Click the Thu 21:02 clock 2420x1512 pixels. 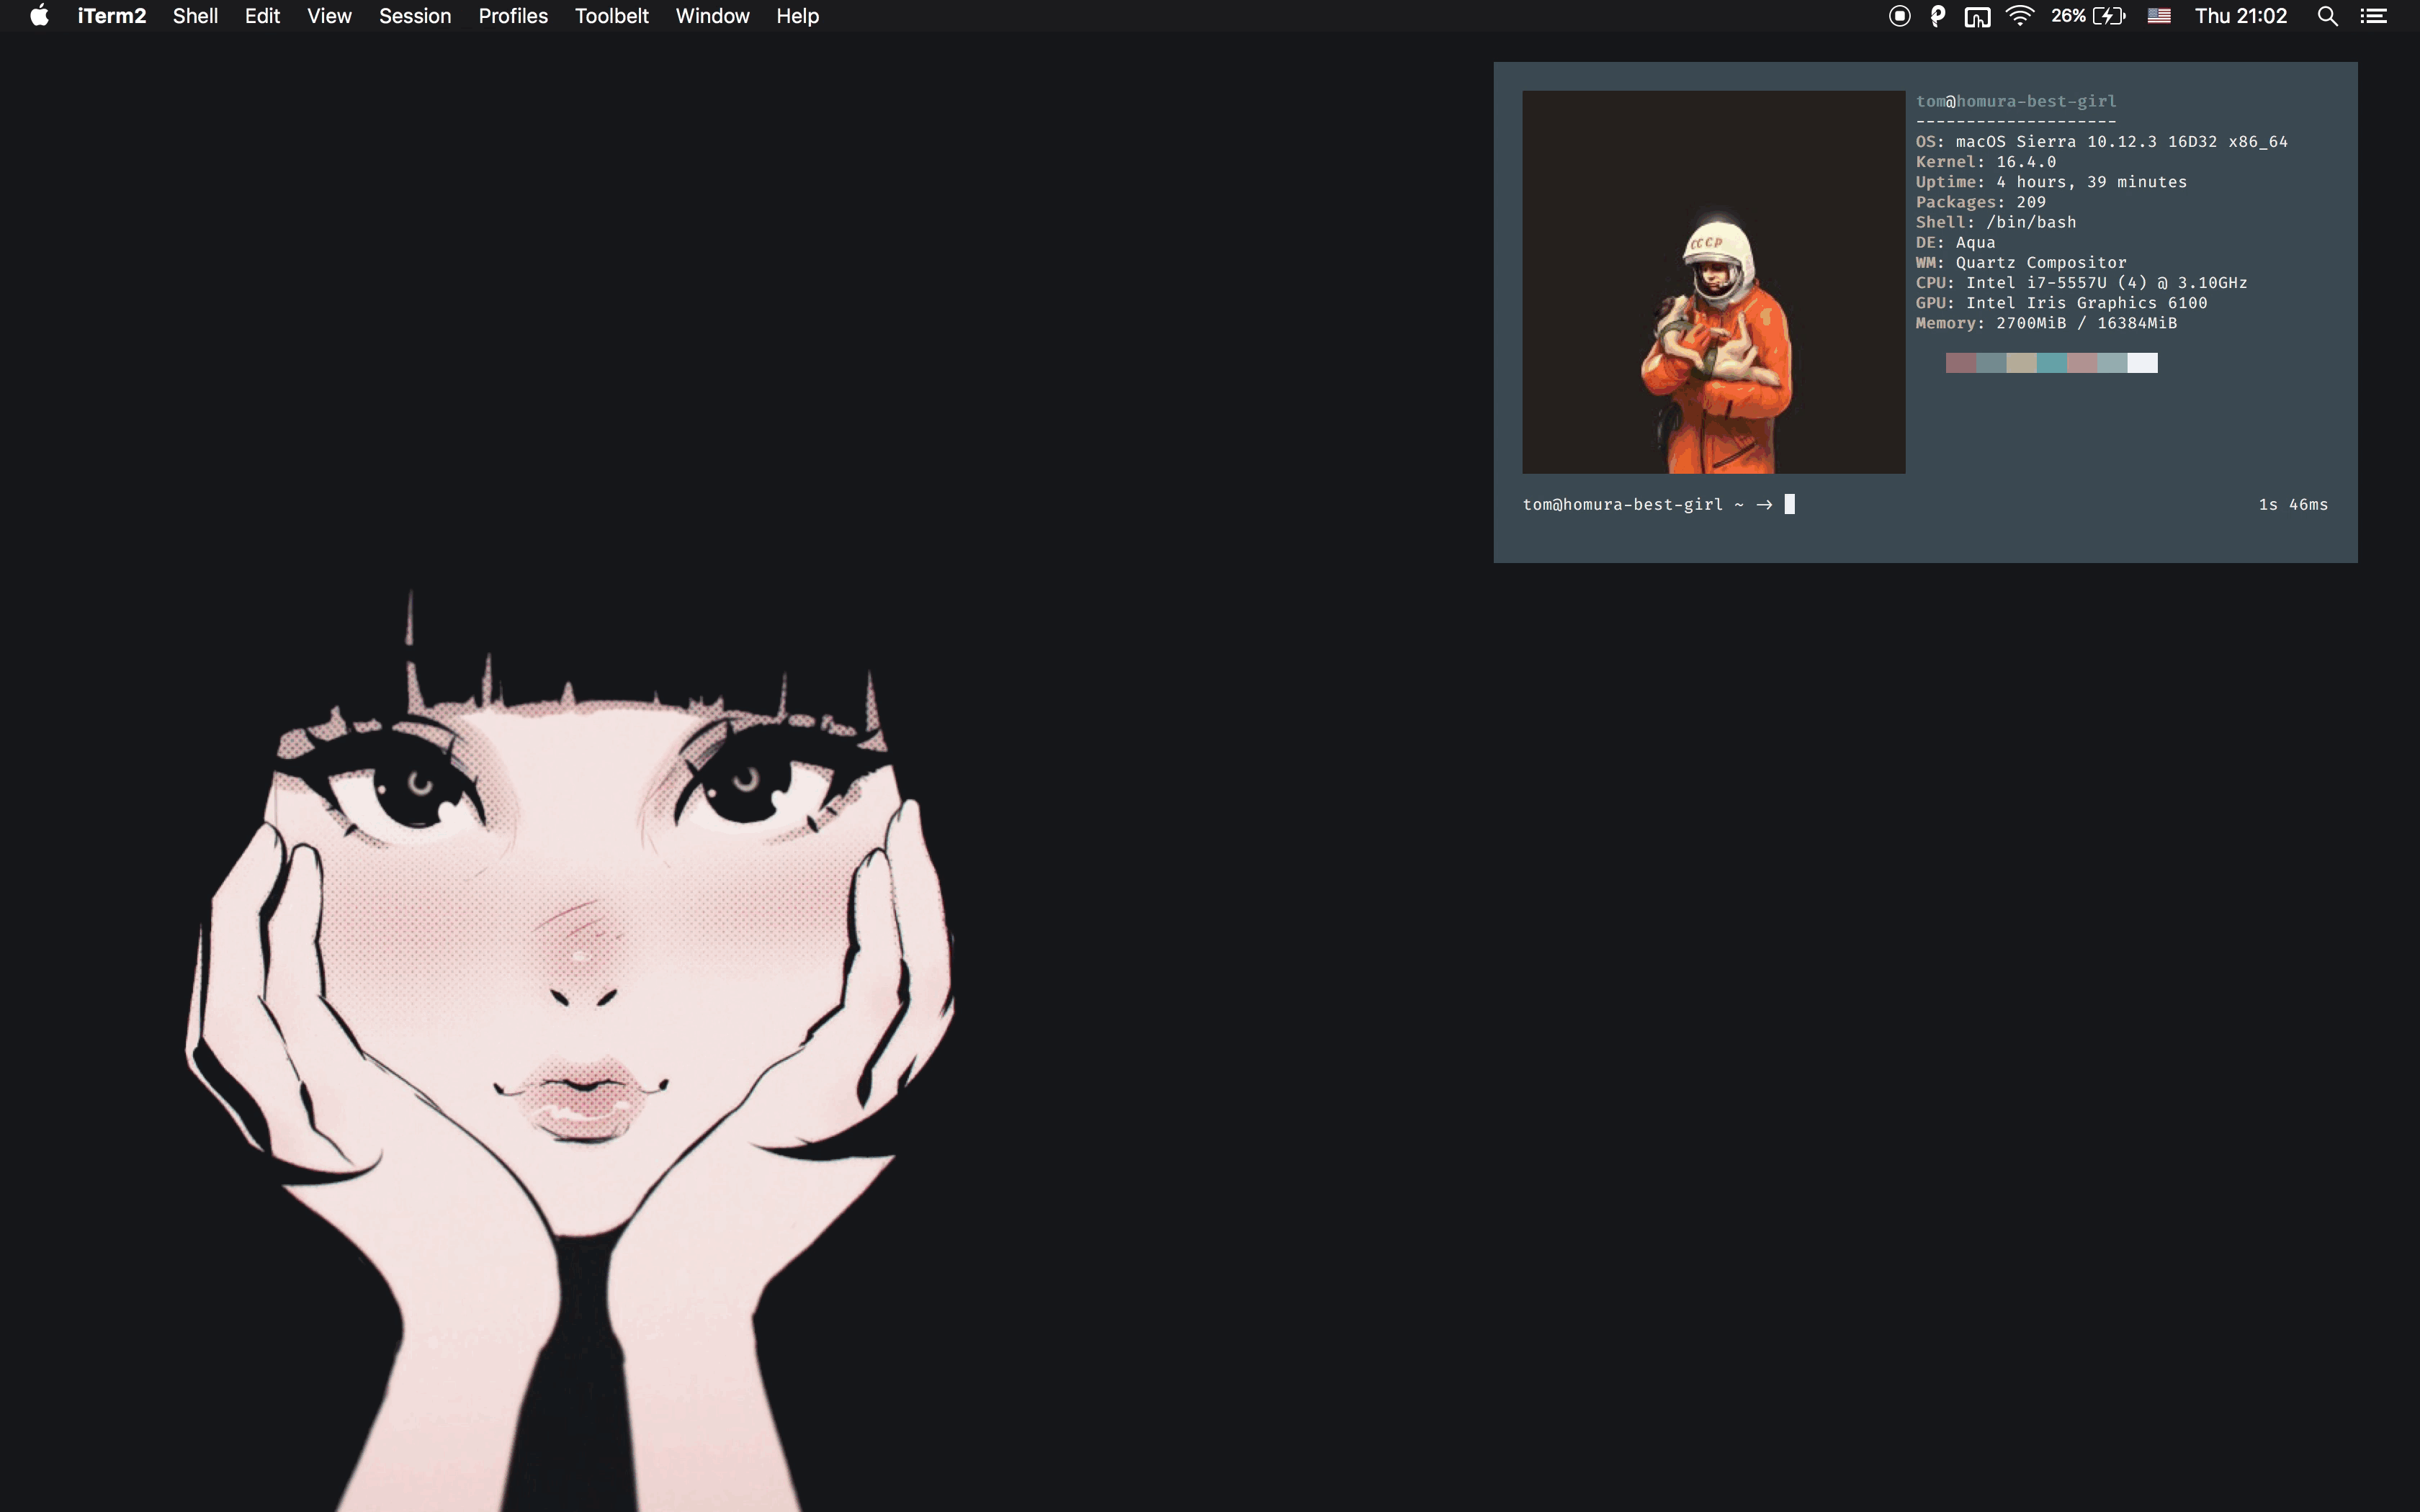point(2240,16)
